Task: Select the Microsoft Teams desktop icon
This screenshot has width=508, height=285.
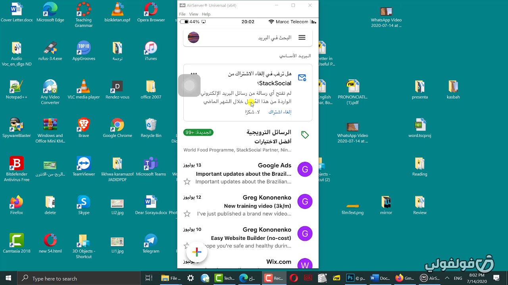Action: [151, 166]
